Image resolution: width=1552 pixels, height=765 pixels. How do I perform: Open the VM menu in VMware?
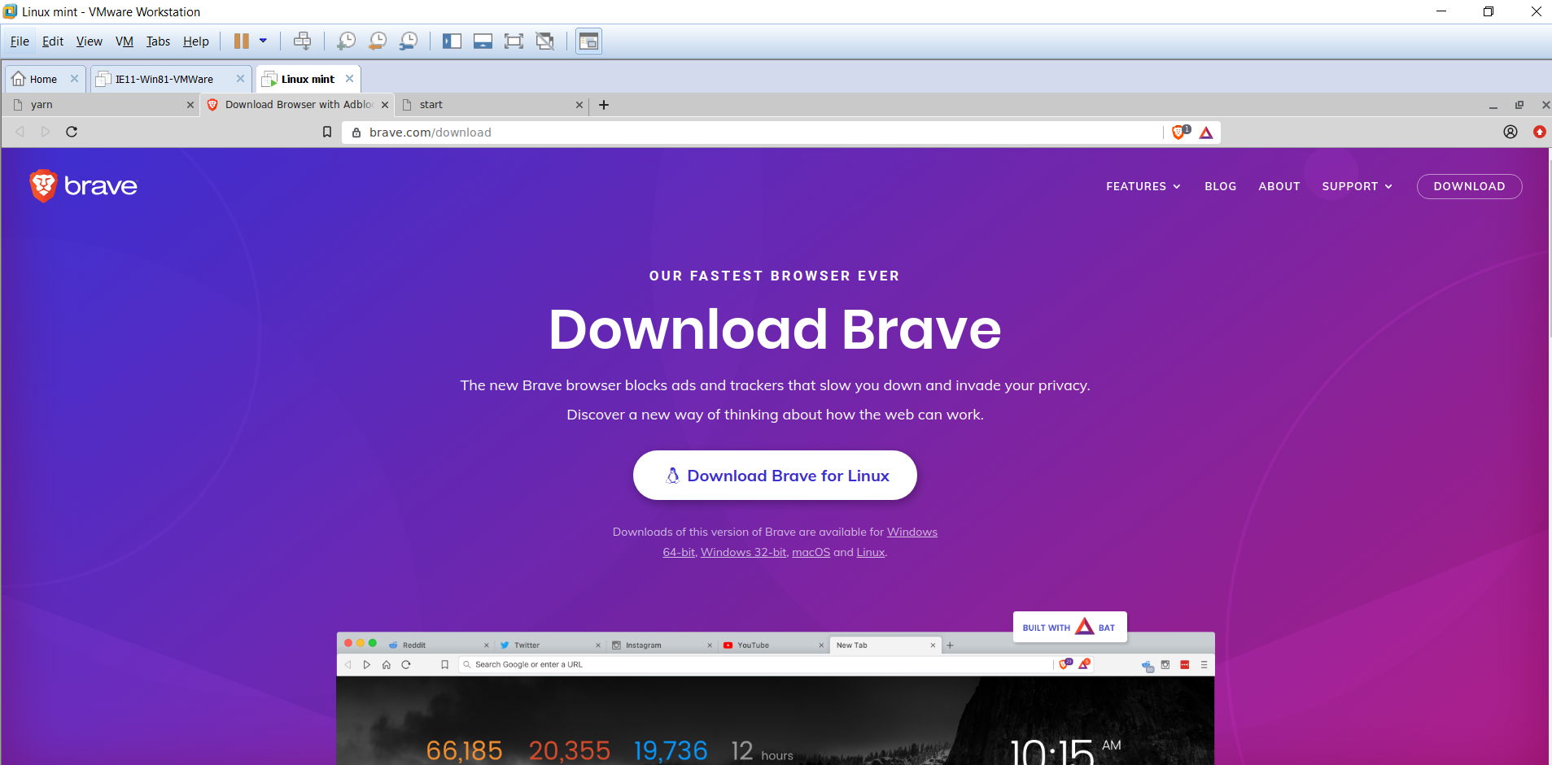123,41
